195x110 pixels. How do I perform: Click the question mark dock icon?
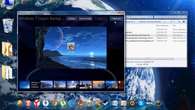click(158, 103)
